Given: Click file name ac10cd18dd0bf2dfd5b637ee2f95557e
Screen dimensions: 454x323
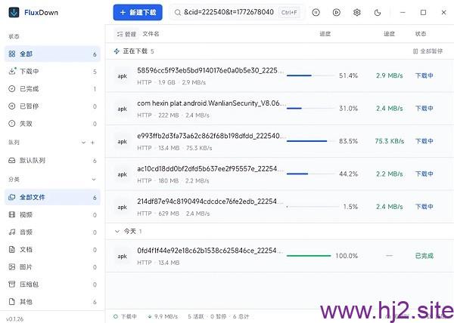Looking at the screenshot, I should 210,169.
